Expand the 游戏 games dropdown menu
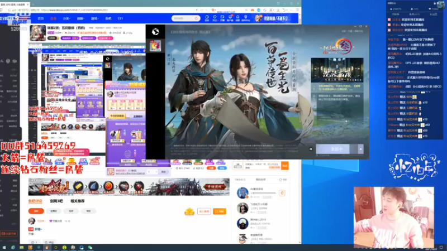The image size is (447, 251). (94, 18)
